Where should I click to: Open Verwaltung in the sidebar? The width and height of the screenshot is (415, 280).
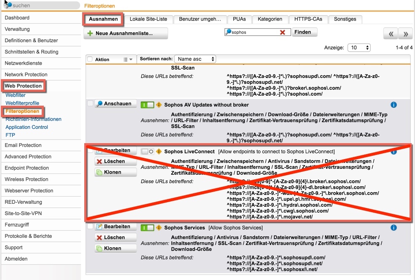(x=41, y=29)
